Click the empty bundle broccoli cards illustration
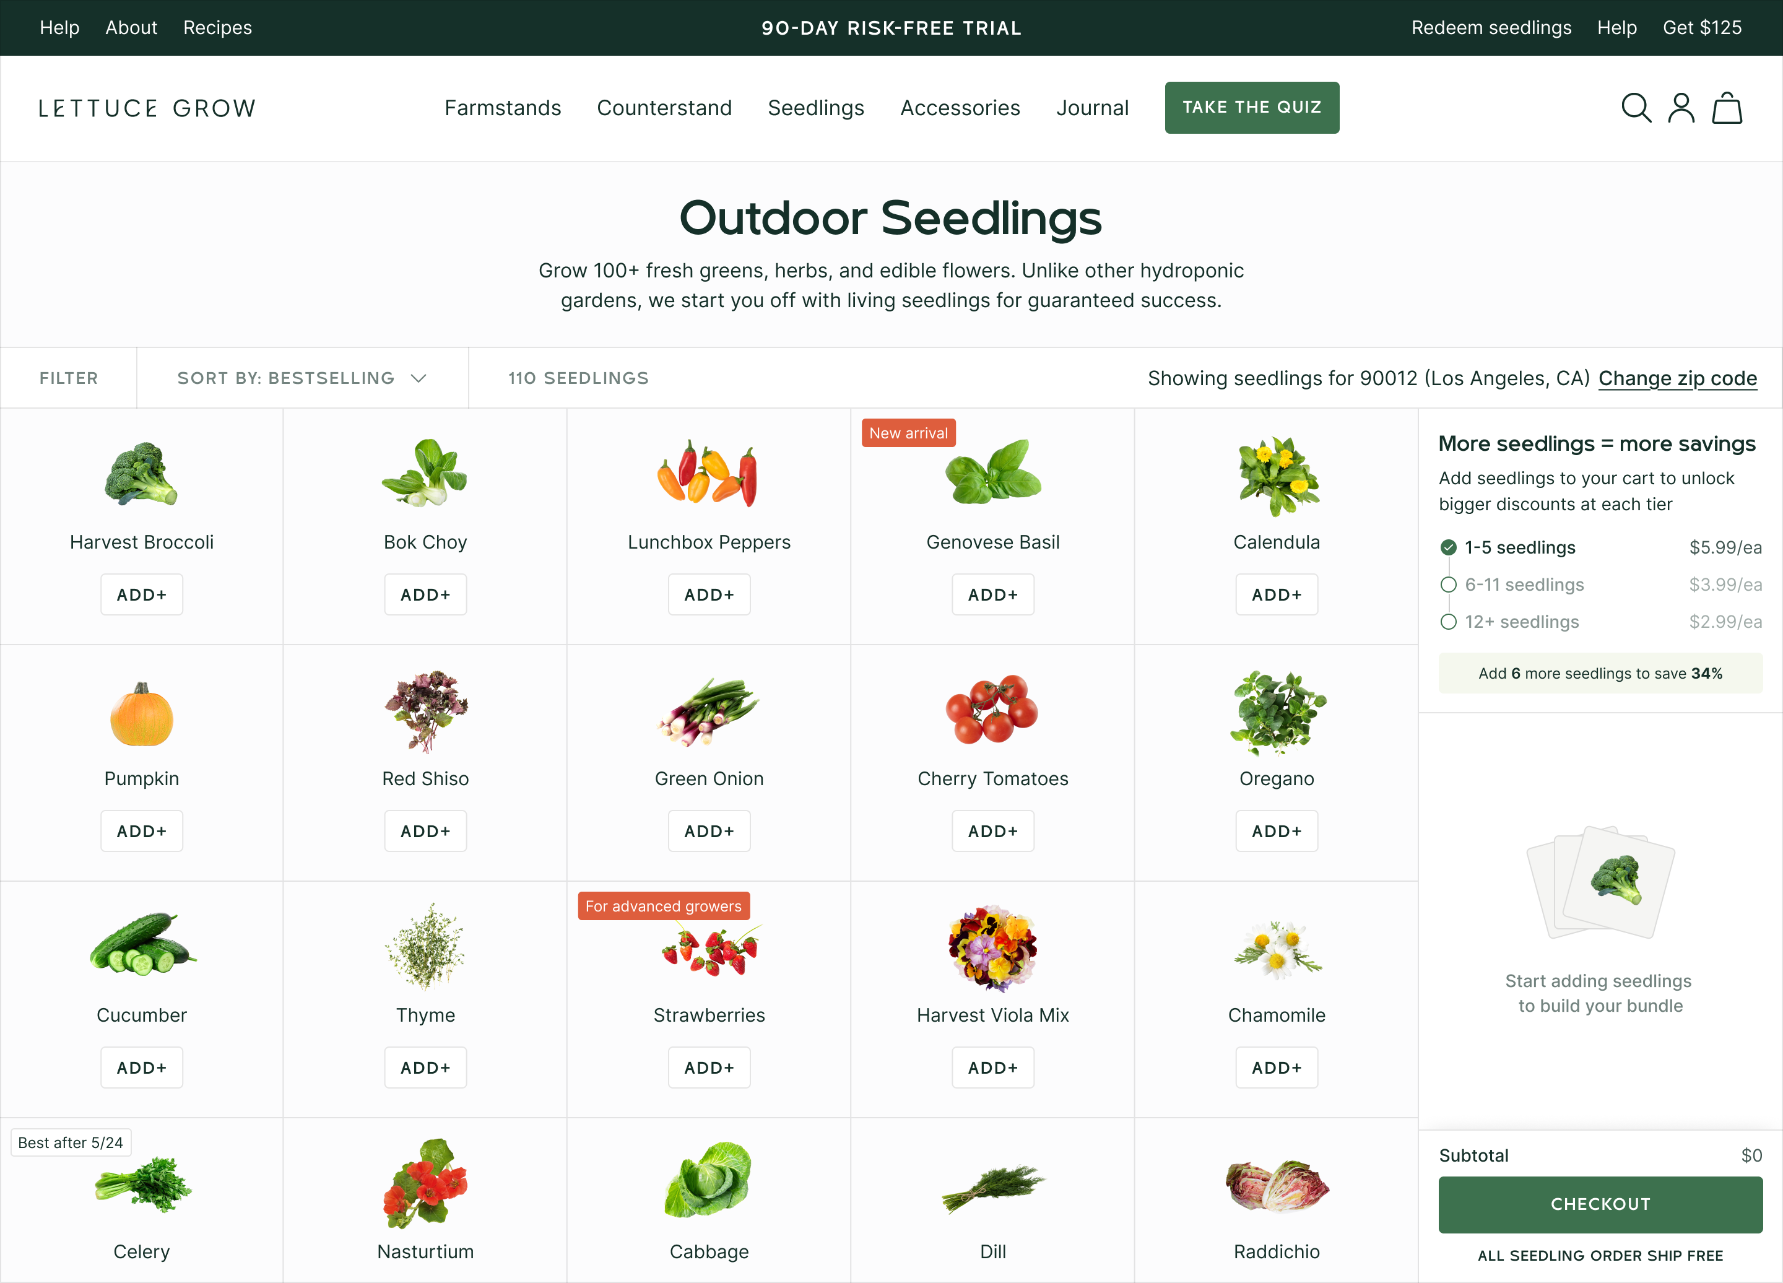The image size is (1783, 1283). coord(1600,882)
